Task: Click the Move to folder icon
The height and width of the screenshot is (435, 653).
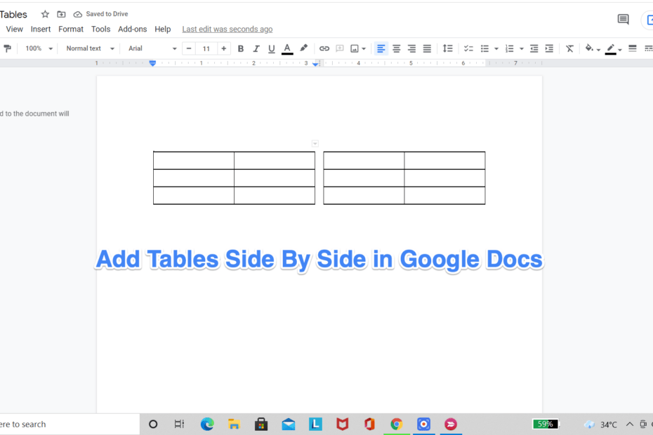Action: [61, 14]
